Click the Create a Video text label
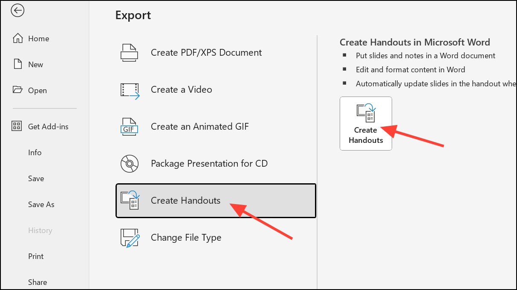 (x=182, y=90)
